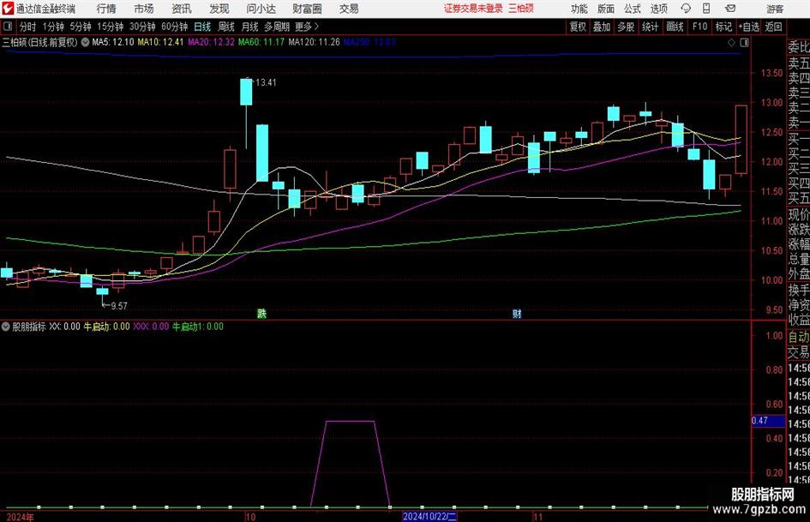Open the 交易 menu

pyautogui.click(x=349, y=9)
